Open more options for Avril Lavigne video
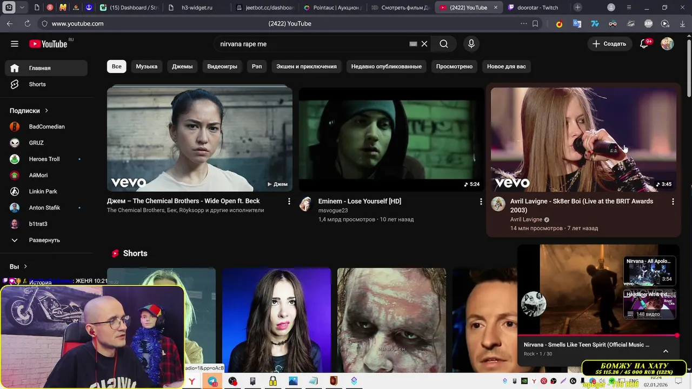692x389 pixels. (x=673, y=202)
